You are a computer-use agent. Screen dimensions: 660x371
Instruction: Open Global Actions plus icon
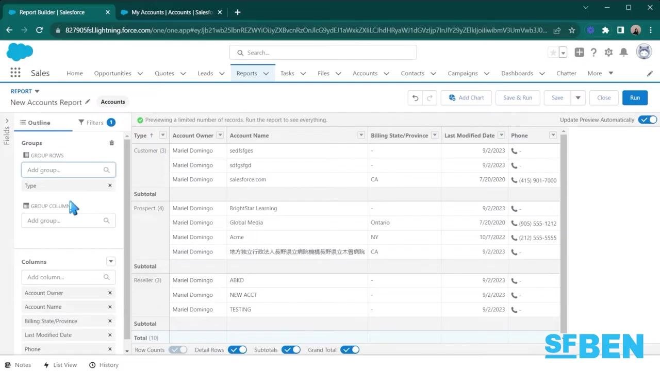pyautogui.click(x=579, y=53)
